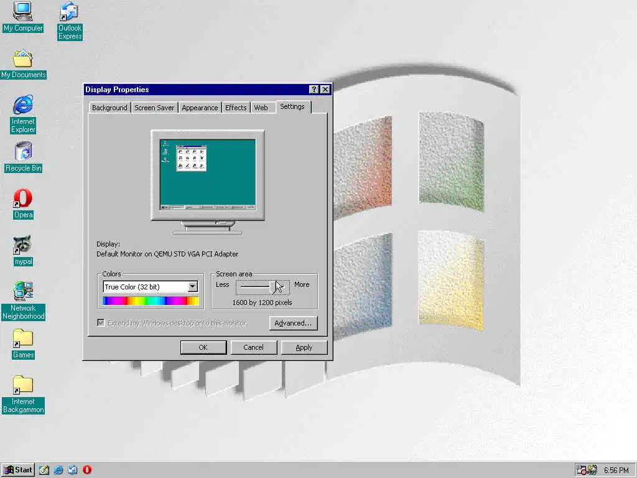Click the Screen area slider thumb
Viewport: 637px width, 478px height.
tap(274, 287)
